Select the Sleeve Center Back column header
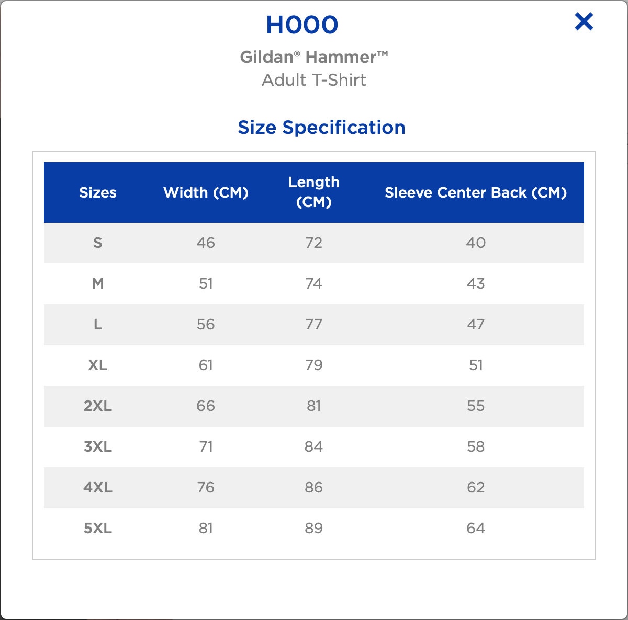The width and height of the screenshot is (628, 620). [476, 192]
